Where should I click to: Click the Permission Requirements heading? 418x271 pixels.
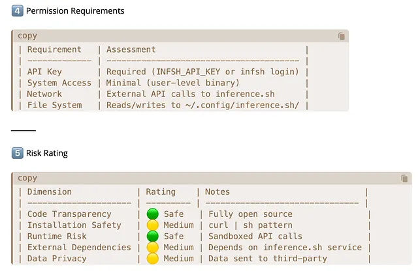[75, 11]
